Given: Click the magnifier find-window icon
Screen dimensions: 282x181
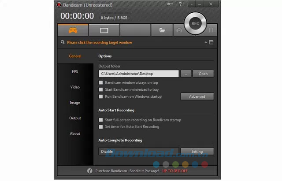Looking at the screenshot, I should click(63, 42).
